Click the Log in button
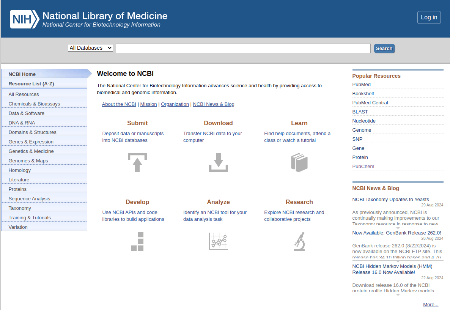 429,17
